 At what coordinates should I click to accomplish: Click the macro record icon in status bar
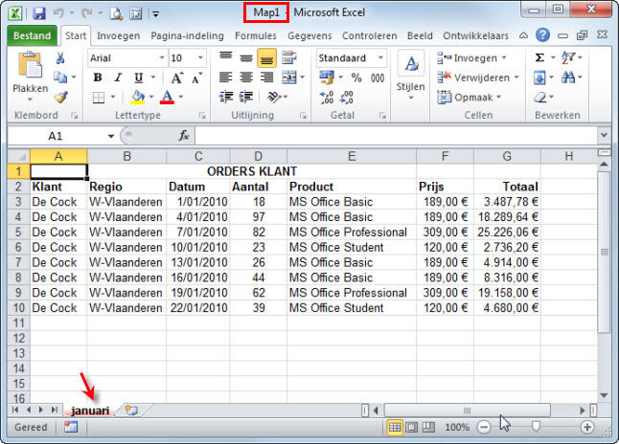[x=71, y=427]
